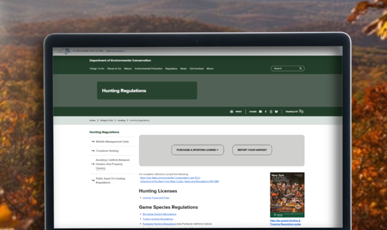The height and width of the screenshot is (230, 387).
Task: Click arrow icon beside Wildlife Management Units
Action: [93, 142]
